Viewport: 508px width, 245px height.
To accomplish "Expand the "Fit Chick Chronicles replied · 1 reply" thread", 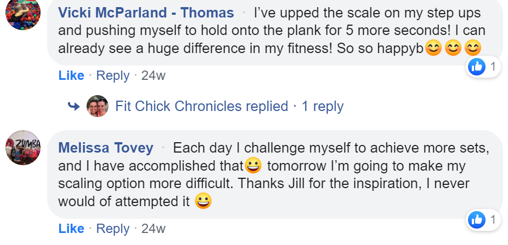I will 229,106.
